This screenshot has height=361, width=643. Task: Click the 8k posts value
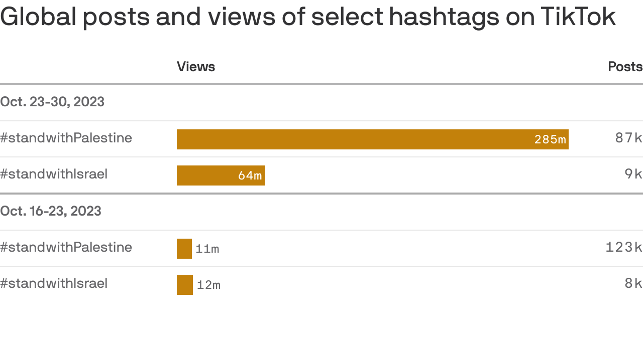click(633, 283)
